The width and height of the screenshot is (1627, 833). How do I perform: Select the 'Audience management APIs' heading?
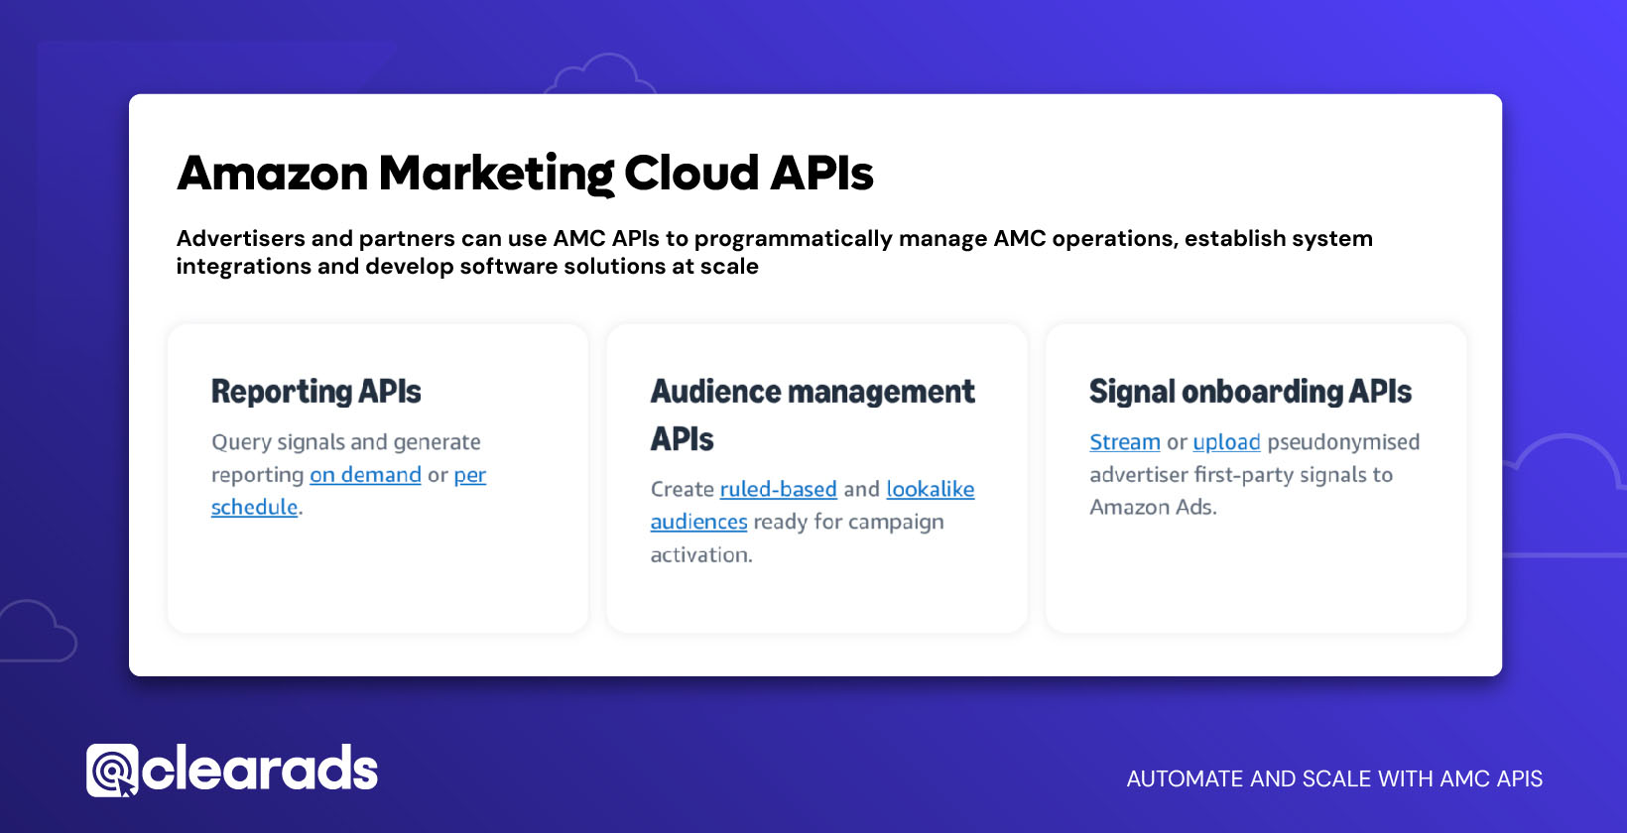(x=813, y=415)
